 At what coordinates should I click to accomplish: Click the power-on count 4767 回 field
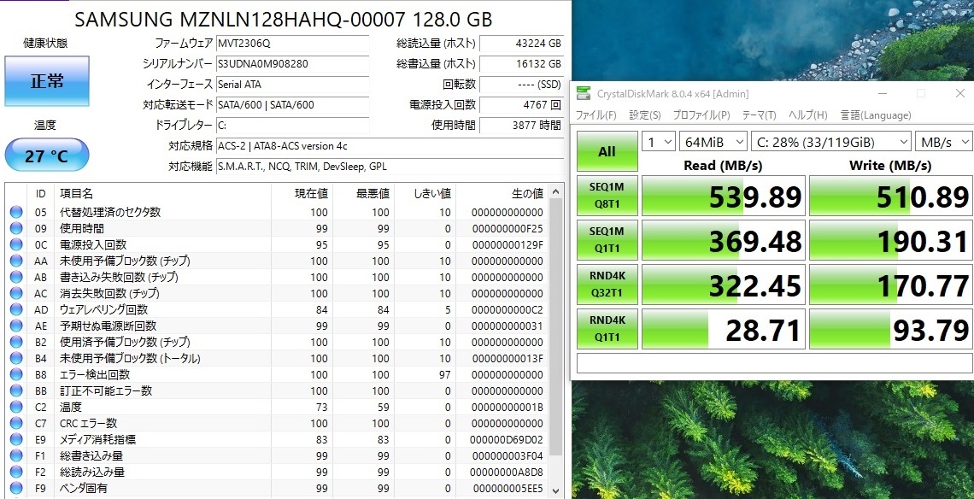(x=522, y=105)
